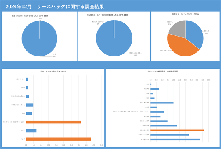
Task: Click the orange bar in the reasons chart
Action: (x=177, y=130)
